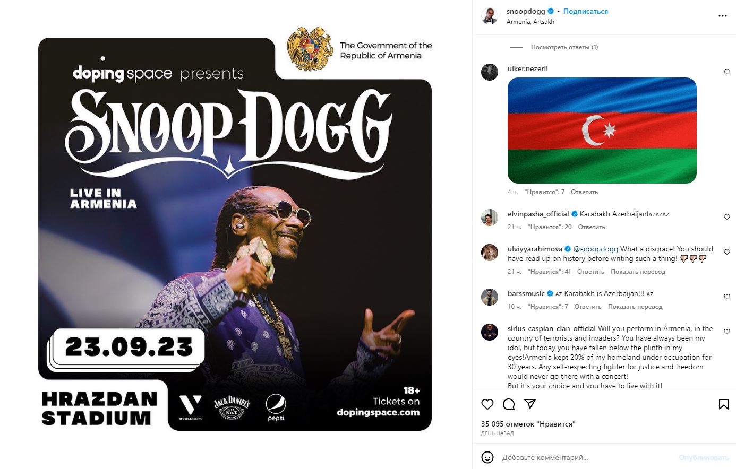Like sirius_caspian_clan_official's comment heart
This screenshot has width=736, height=469.
(727, 332)
